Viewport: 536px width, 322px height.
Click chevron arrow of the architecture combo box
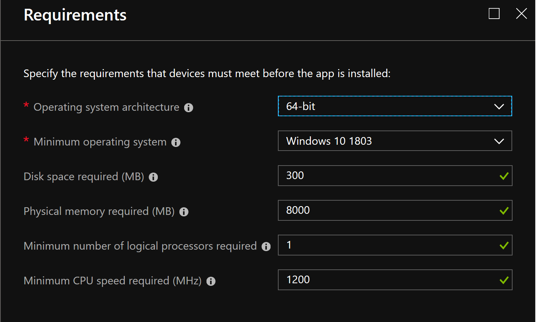click(499, 107)
